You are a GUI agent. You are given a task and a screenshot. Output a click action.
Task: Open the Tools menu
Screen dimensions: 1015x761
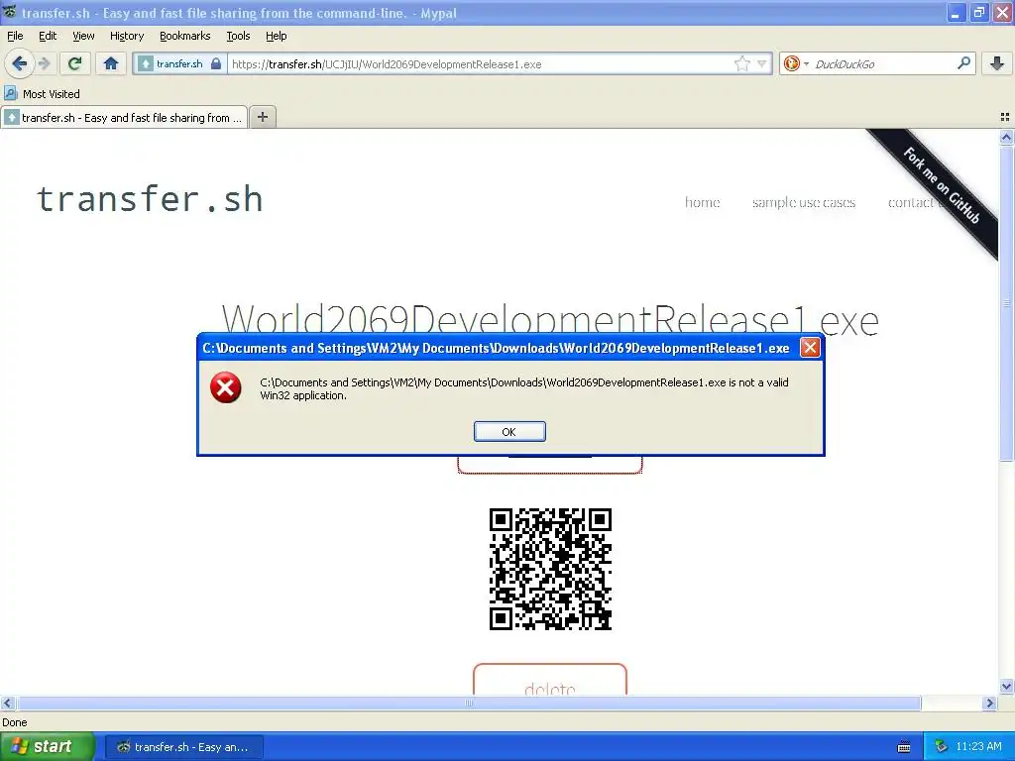(x=238, y=36)
